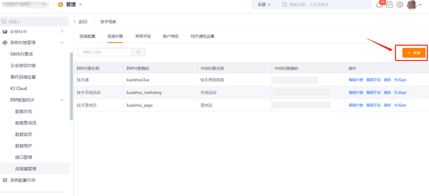Click 删除 for 快手市场活动 row

point(387,93)
